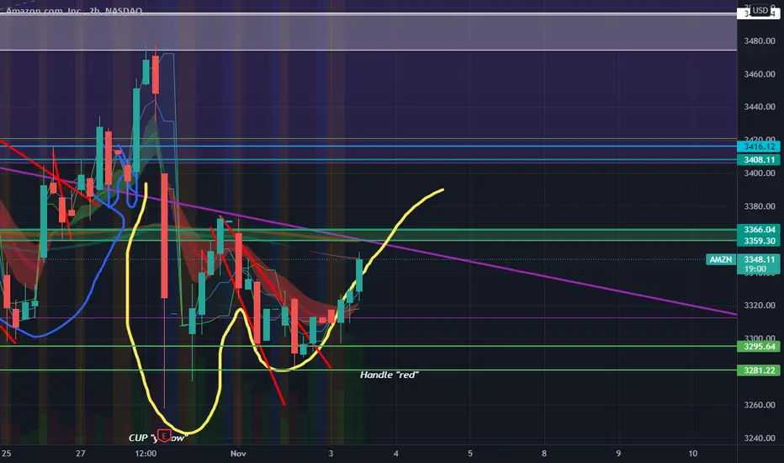Click the 19:00 countdown under current price
The width and height of the screenshot is (784, 463).
755,269
